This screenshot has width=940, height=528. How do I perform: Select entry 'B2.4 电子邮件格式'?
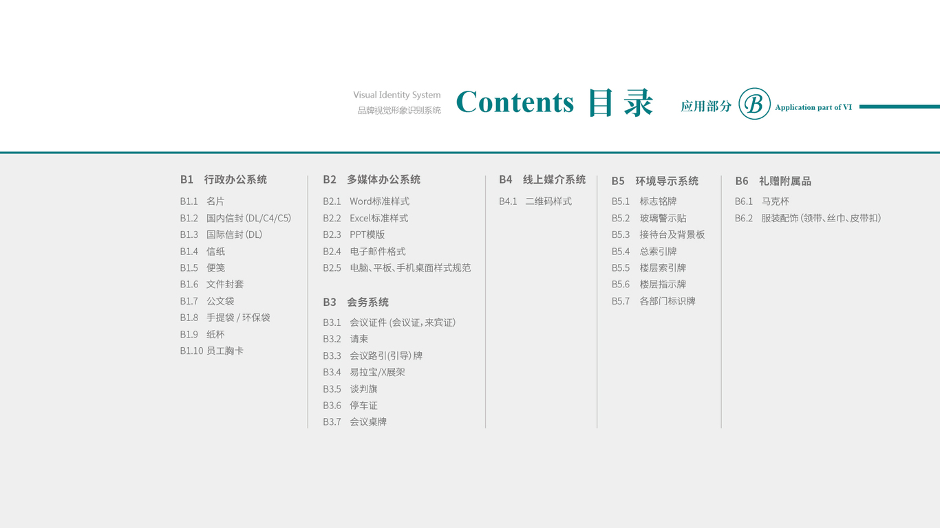coord(364,252)
